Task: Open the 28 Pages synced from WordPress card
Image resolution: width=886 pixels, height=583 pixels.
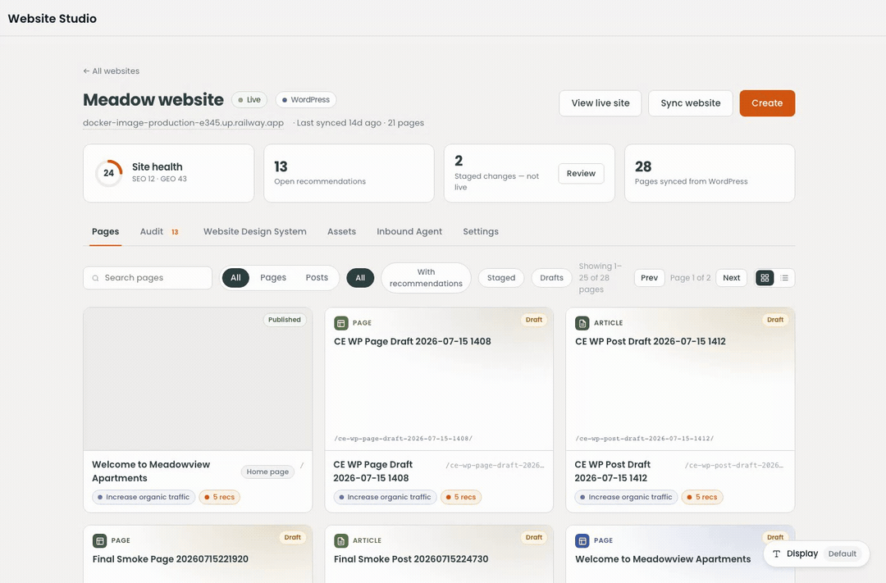Action: coord(709,174)
